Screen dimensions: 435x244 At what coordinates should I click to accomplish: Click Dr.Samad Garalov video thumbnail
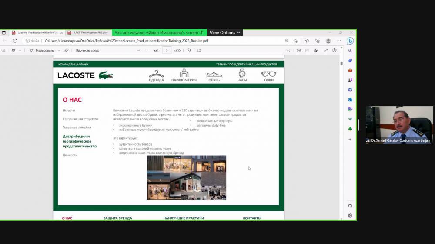[x=399, y=125]
